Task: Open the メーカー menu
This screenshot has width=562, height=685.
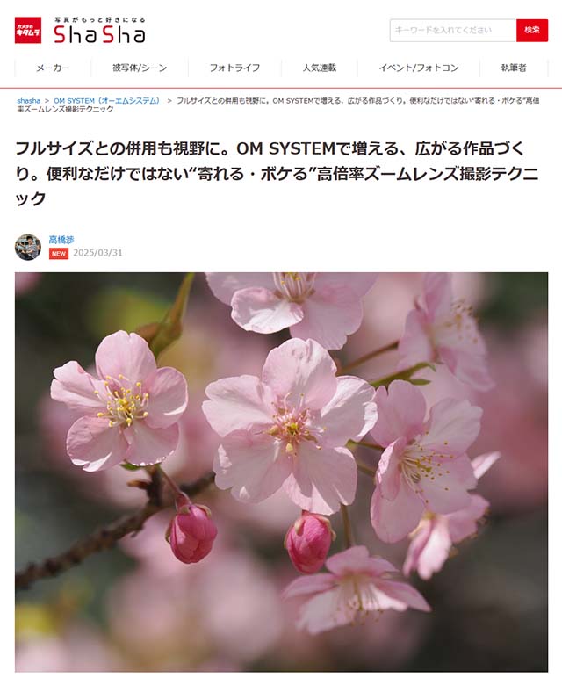Action: tap(53, 68)
